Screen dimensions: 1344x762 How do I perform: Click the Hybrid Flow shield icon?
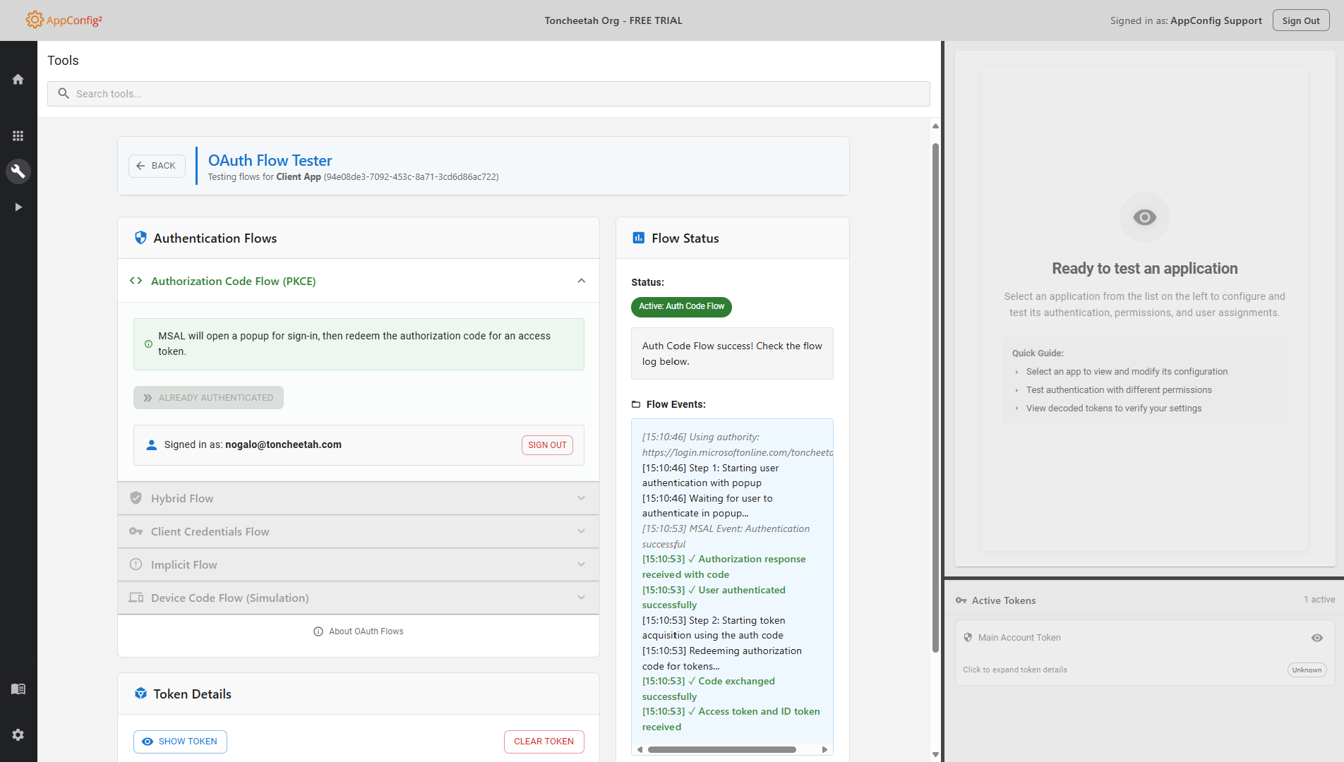[x=136, y=498]
